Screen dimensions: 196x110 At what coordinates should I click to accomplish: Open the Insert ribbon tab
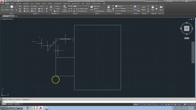point(13,3)
